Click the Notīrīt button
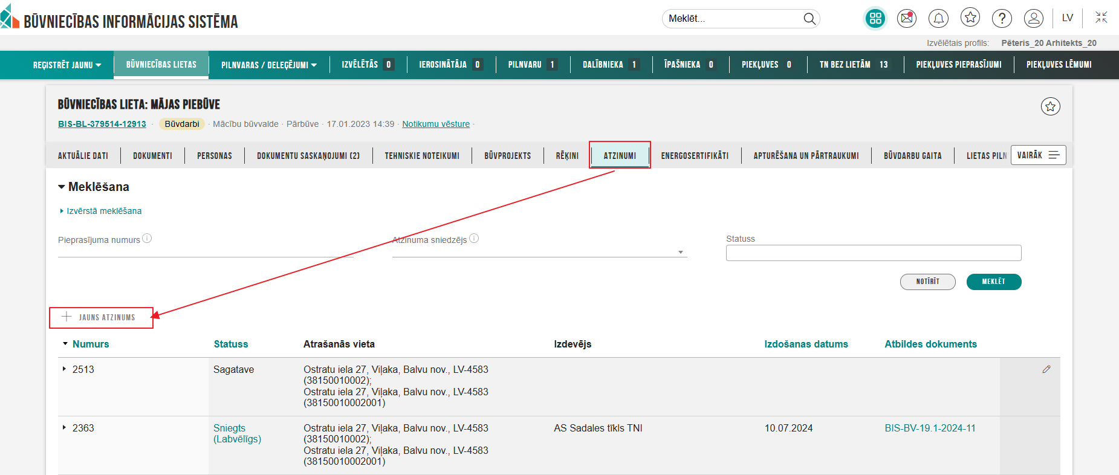This screenshot has height=475, width=1119. coord(927,282)
